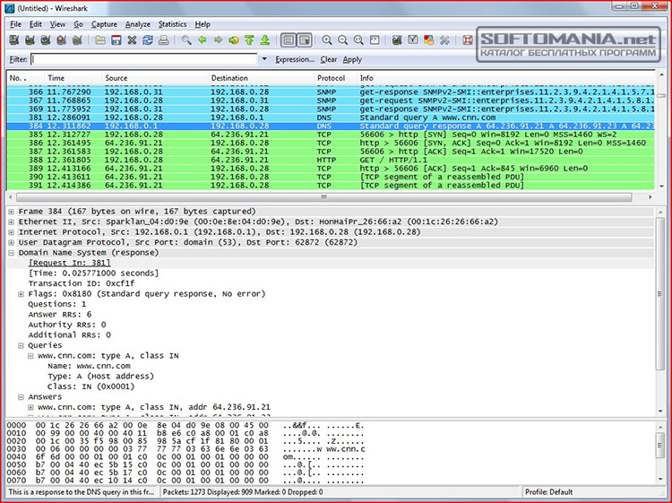Print packets using the printer icon

[163, 40]
